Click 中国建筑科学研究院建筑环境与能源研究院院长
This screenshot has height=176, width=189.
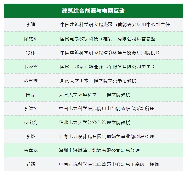(110, 53)
